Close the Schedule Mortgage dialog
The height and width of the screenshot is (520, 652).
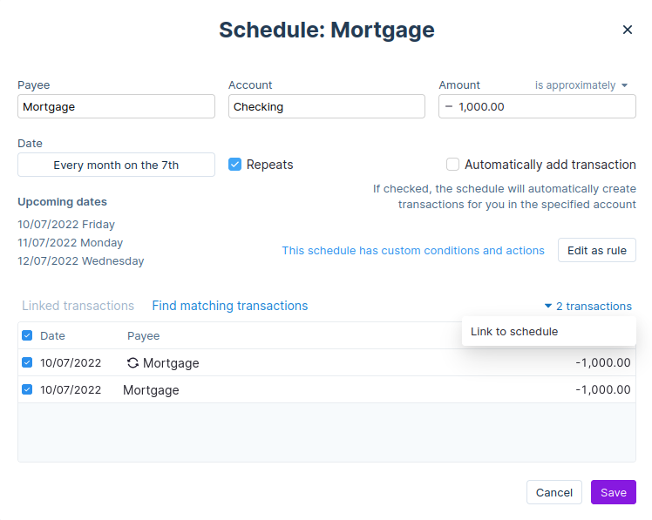[627, 30]
